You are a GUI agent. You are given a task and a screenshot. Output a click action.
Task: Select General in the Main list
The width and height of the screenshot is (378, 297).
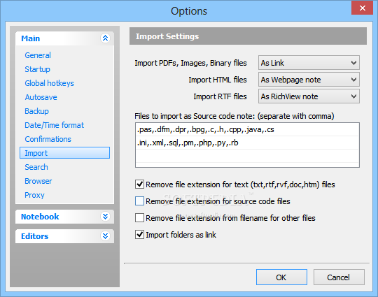coord(38,55)
